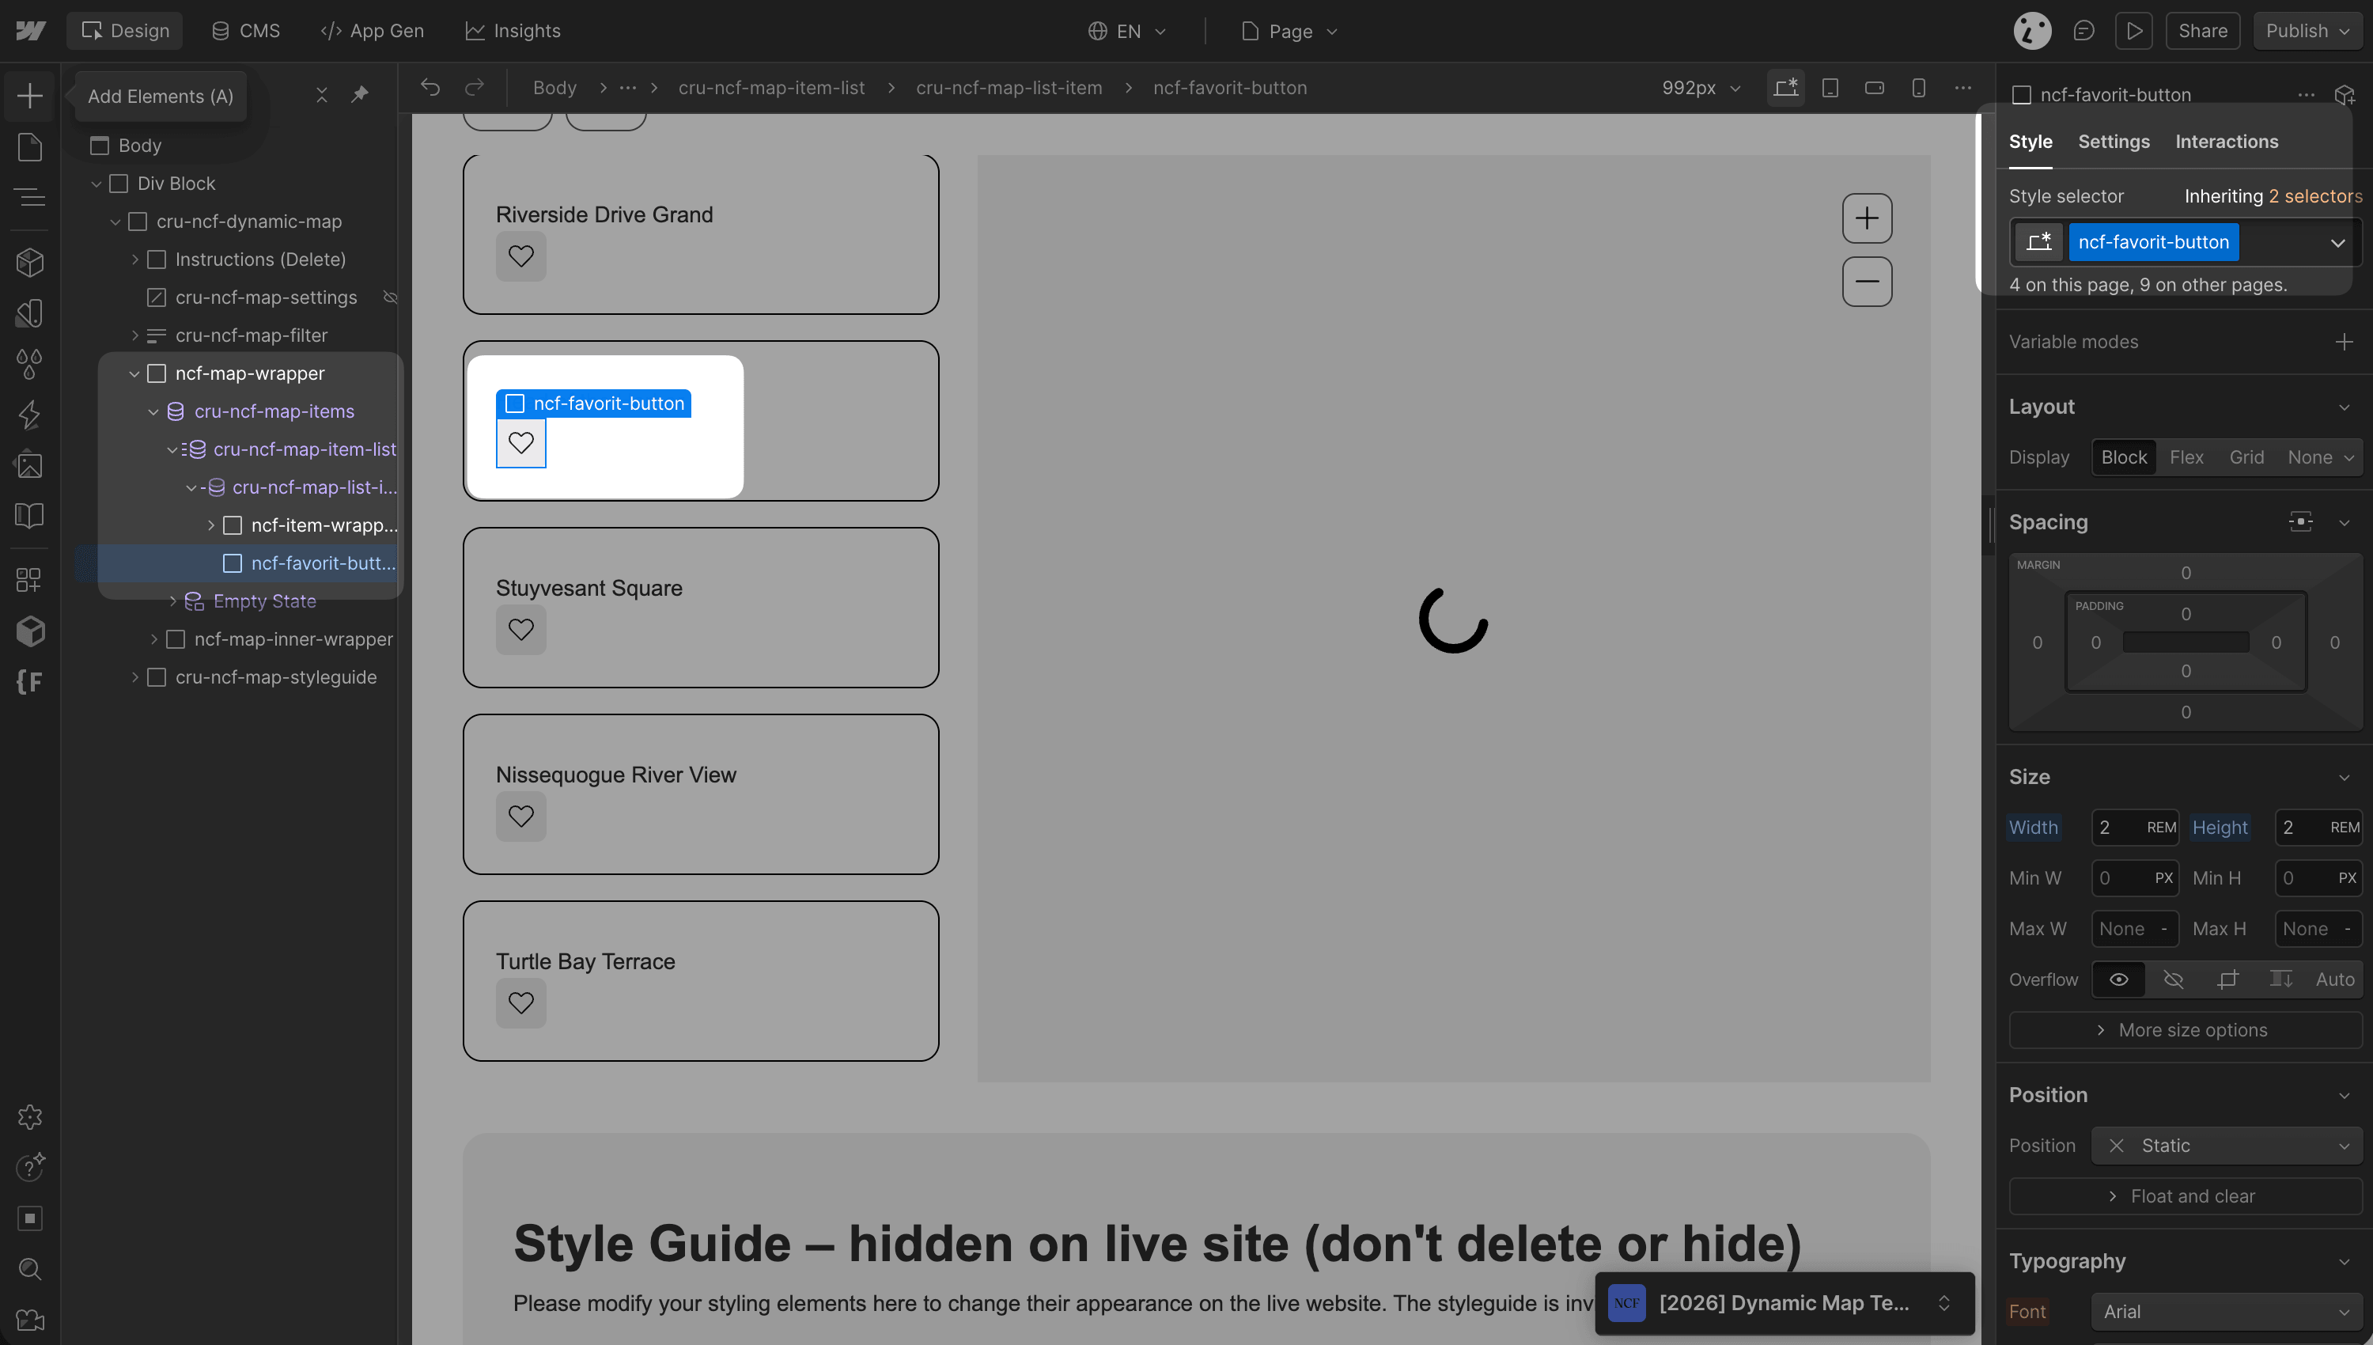Expand Float and clear
This screenshot has width=2373, height=1345.
[x=2185, y=1196]
